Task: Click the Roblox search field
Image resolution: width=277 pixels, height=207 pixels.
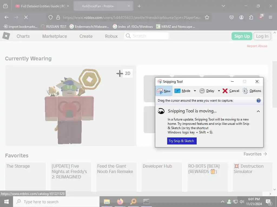Action: click(x=146, y=36)
